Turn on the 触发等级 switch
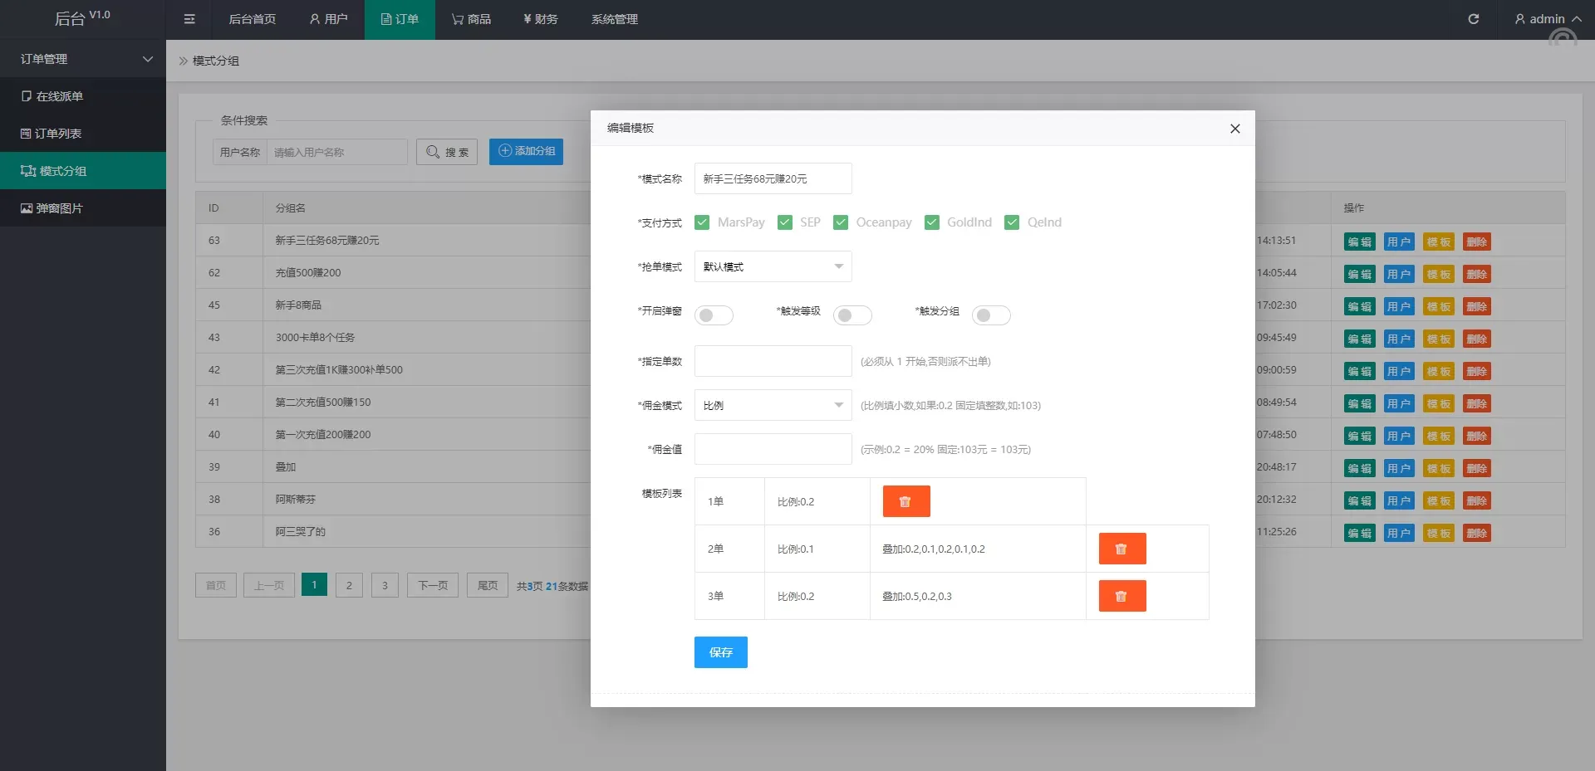This screenshot has height=771, width=1595. [x=852, y=315]
